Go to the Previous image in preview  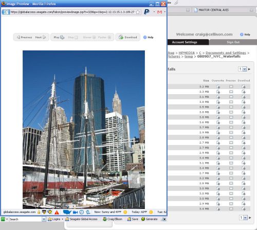[24, 37]
